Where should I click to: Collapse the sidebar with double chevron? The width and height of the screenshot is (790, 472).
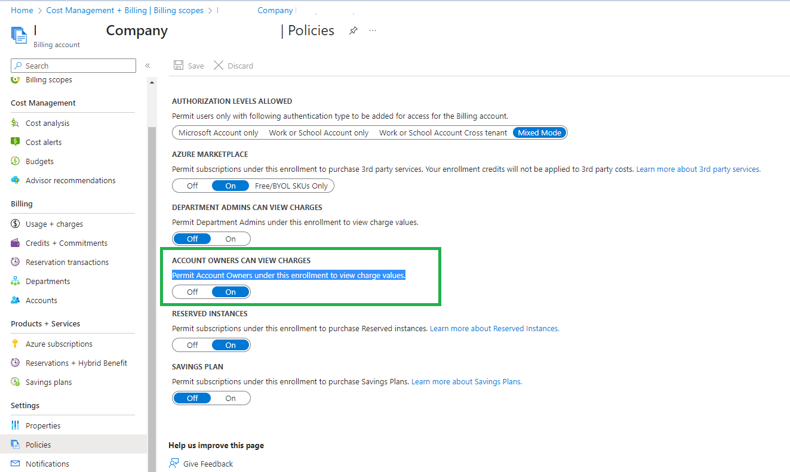click(147, 66)
